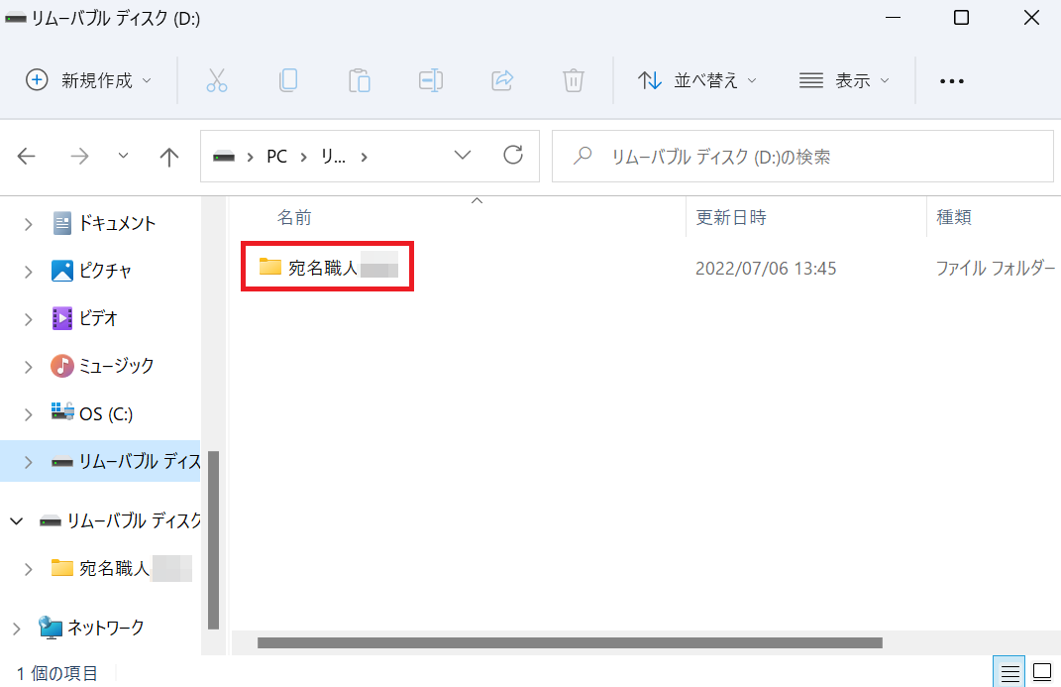
Task: Collapse the expanded リムーバブル ディスク node
Action: click(16, 521)
